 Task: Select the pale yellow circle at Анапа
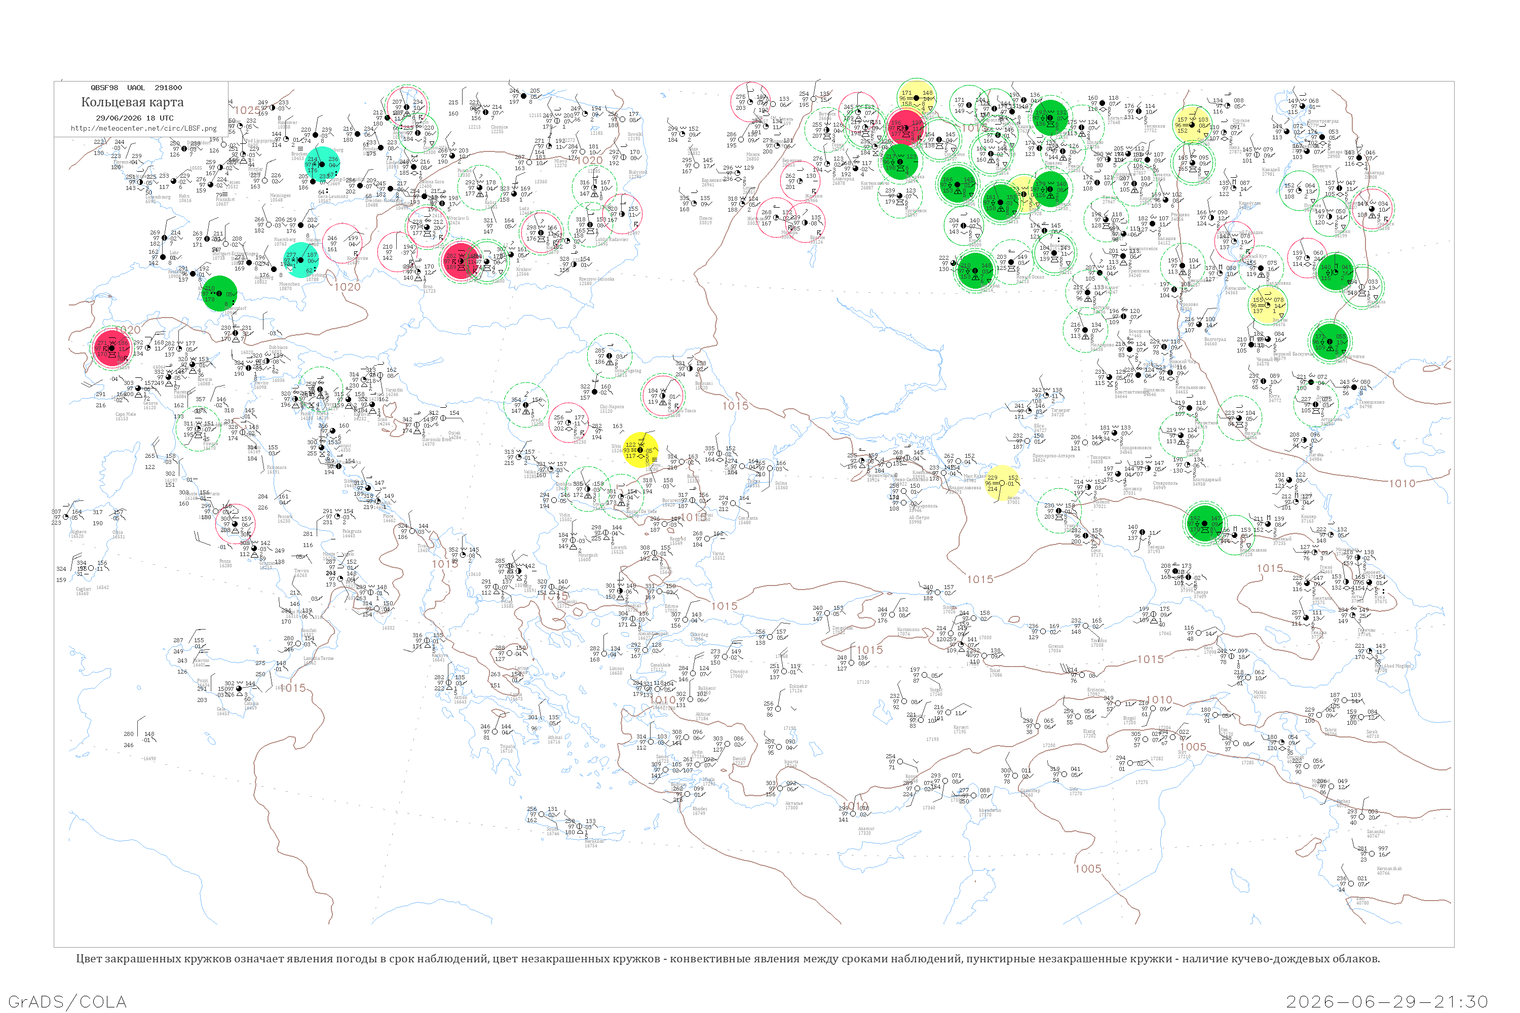pyautogui.click(x=1002, y=483)
